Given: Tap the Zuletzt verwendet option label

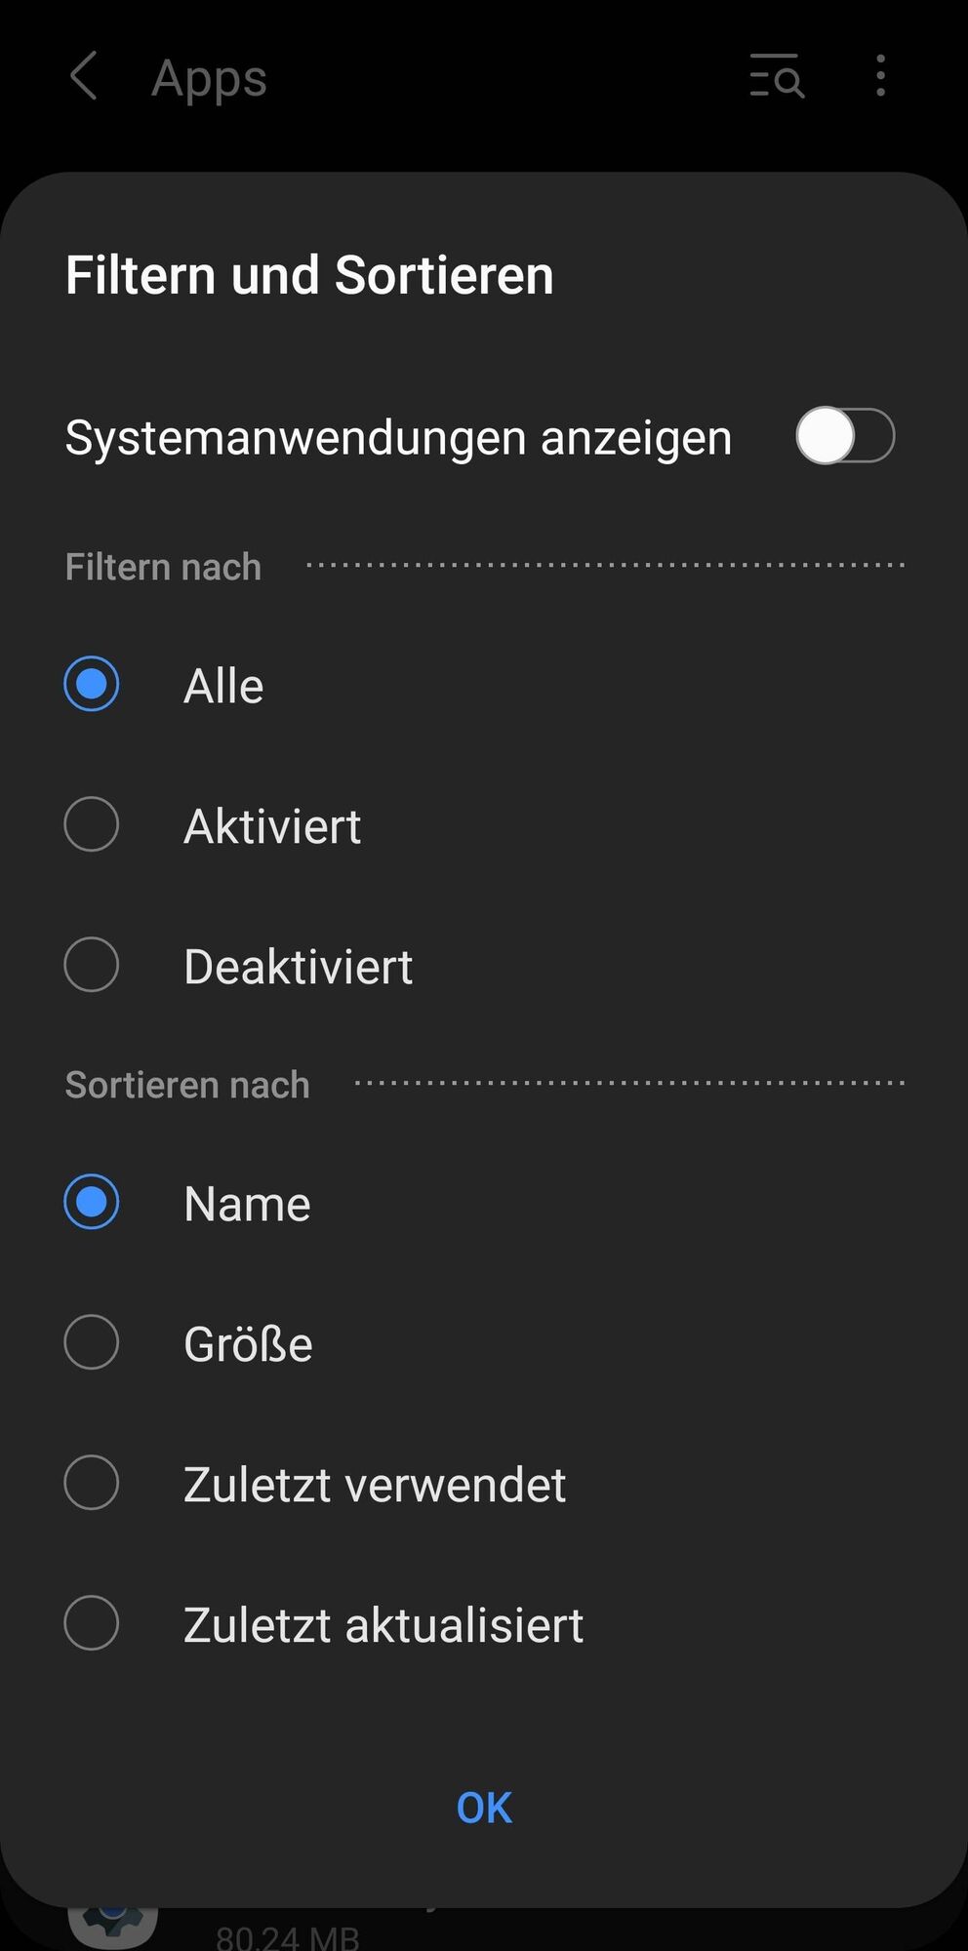Looking at the screenshot, I should coord(375,1485).
